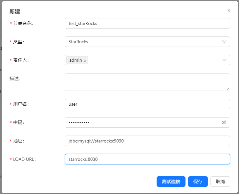Select the 地址 field with the jdbc URL

[147, 141]
